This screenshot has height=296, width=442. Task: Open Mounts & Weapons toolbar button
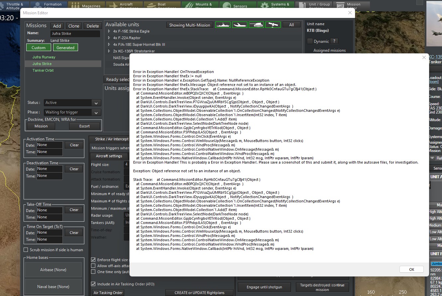coord(200,5)
